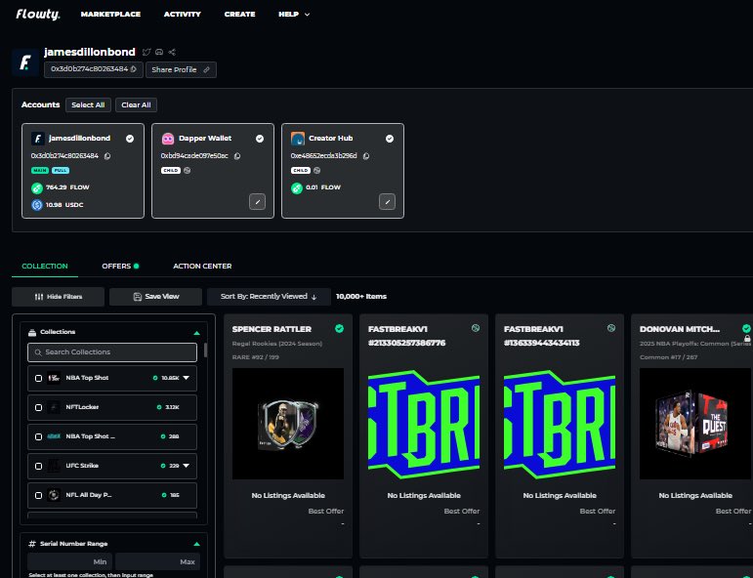This screenshot has height=578, width=753.
Task: Click in Search Collections field
Action: pos(112,352)
